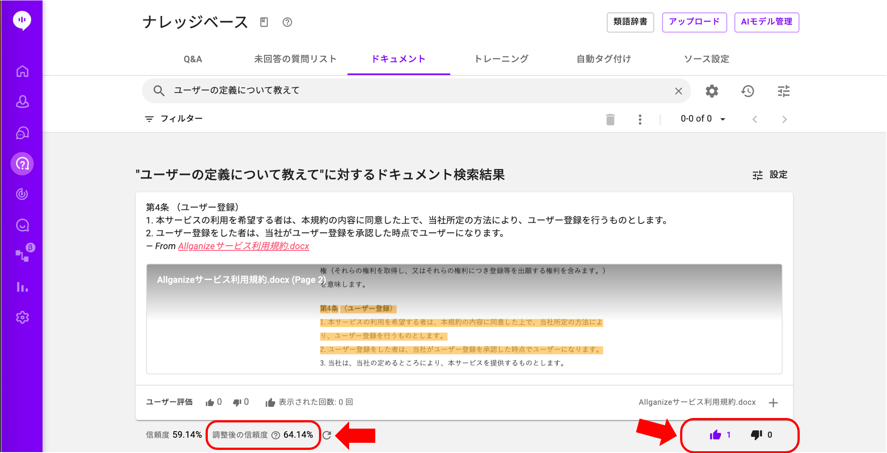Open 設定 for the search results

(x=770, y=175)
